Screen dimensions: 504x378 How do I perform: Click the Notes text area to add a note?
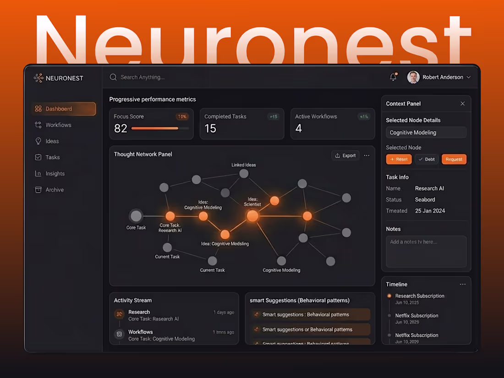pyautogui.click(x=426, y=251)
